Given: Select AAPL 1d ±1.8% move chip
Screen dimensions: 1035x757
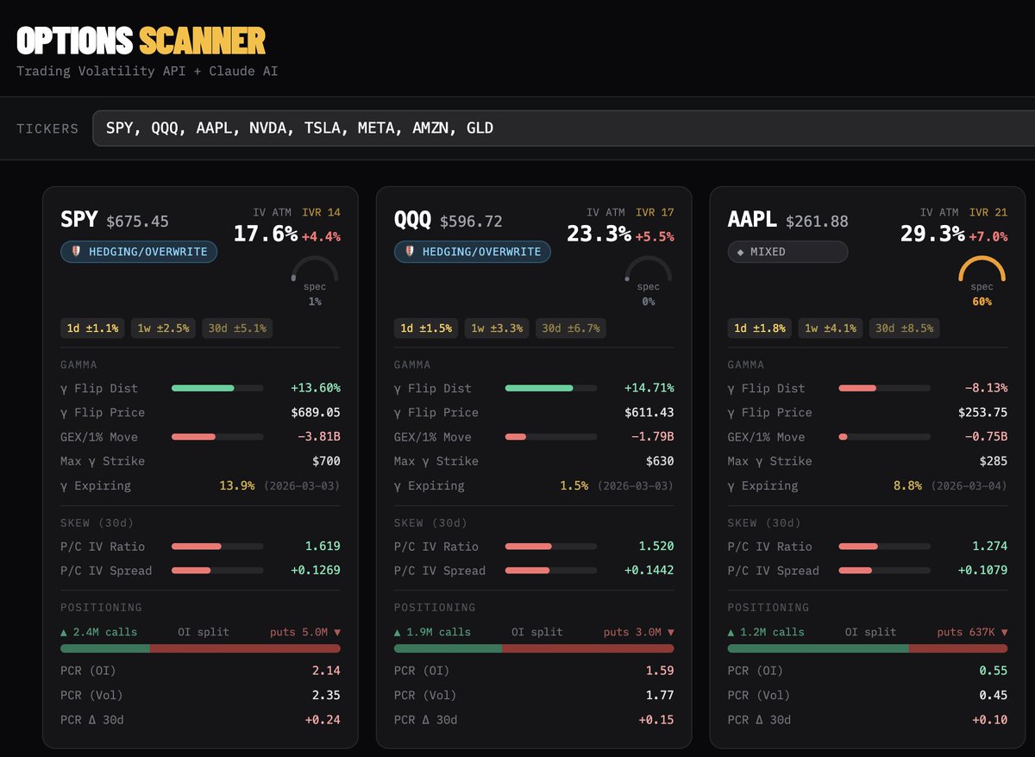Looking at the screenshot, I should coord(761,328).
